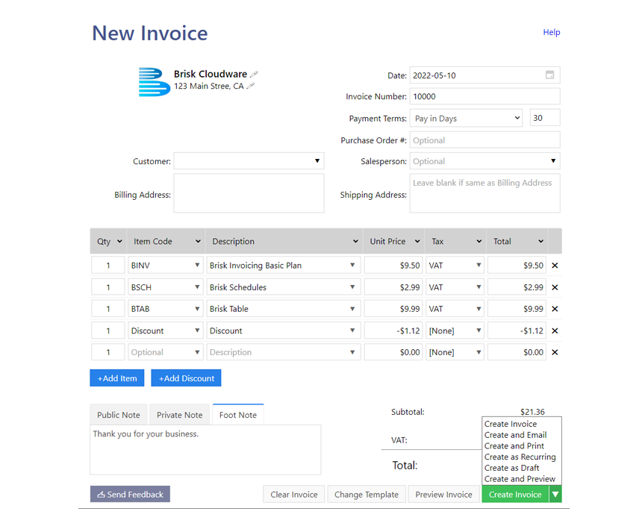Click the Purchase Order # field
The width and height of the screenshot is (639, 532).
tap(485, 140)
